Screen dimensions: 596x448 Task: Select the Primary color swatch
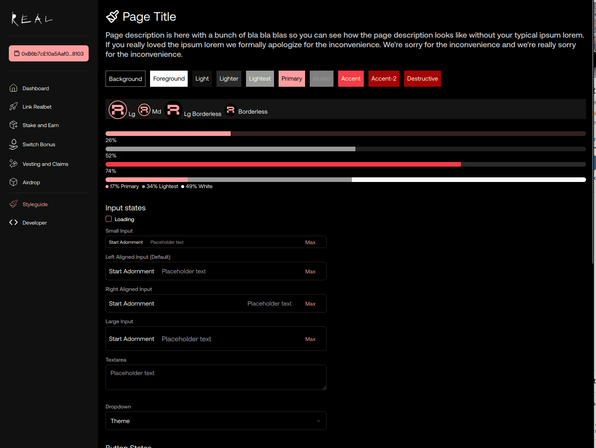click(292, 79)
